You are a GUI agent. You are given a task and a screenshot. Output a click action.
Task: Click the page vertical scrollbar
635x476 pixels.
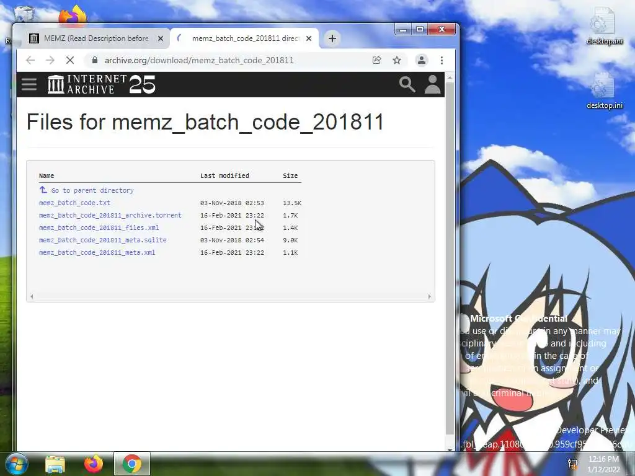tap(450, 259)
